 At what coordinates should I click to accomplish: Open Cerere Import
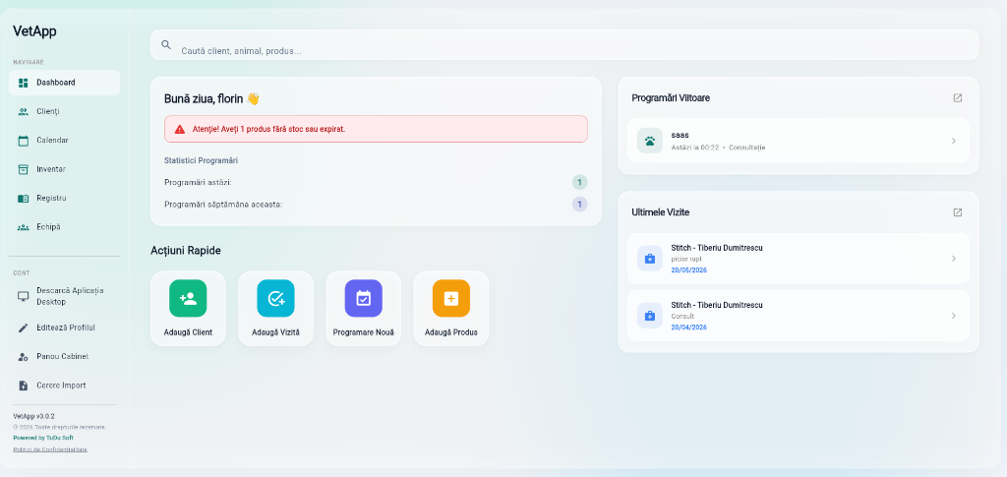(x=64, y=386)
